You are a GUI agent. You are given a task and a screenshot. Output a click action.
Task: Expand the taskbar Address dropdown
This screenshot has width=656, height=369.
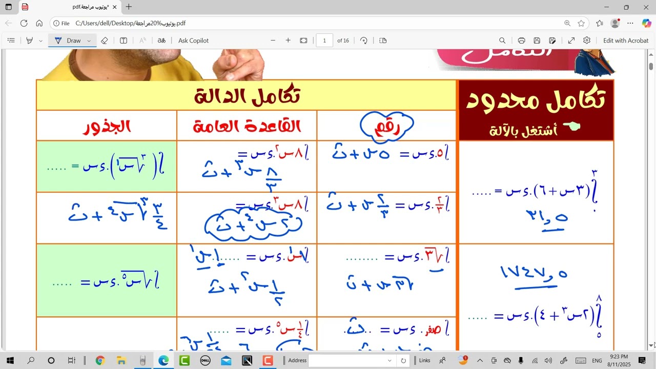[390, 360]
